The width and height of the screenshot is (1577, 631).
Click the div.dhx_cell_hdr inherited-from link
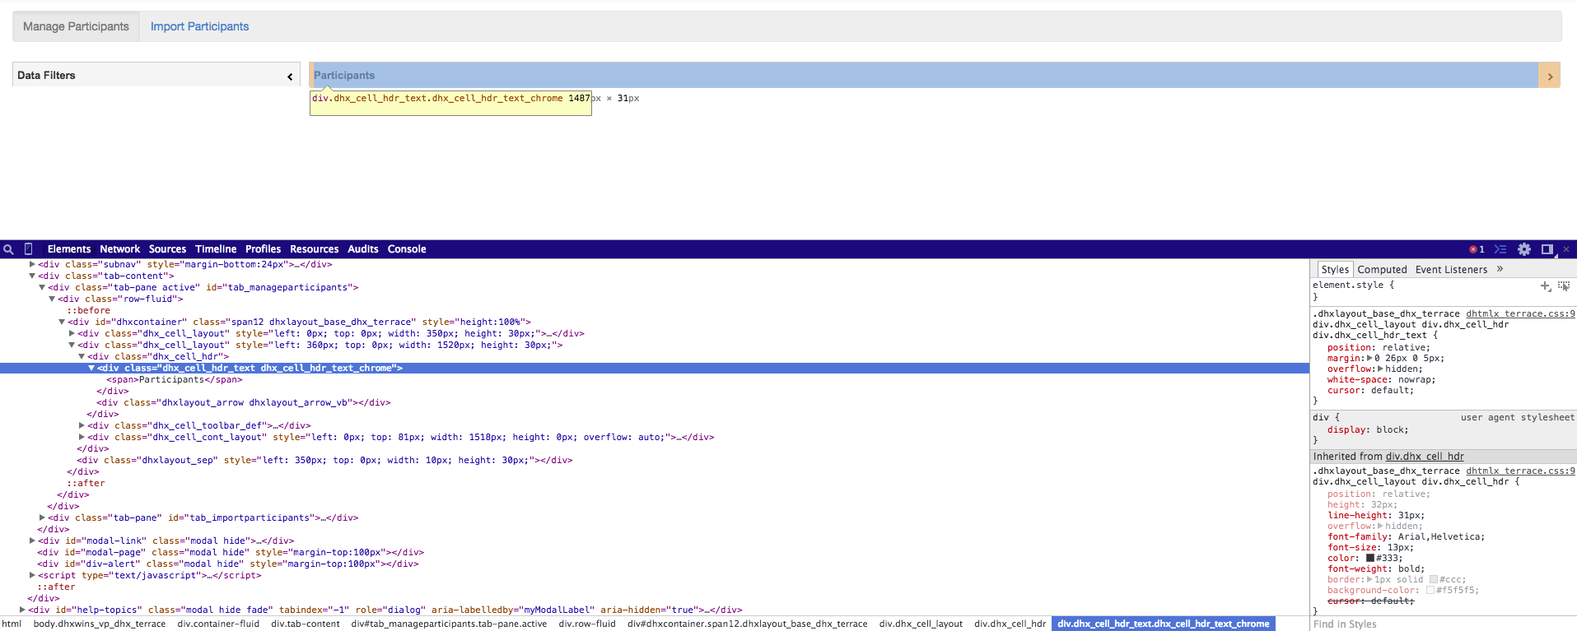click(1425, 456)
